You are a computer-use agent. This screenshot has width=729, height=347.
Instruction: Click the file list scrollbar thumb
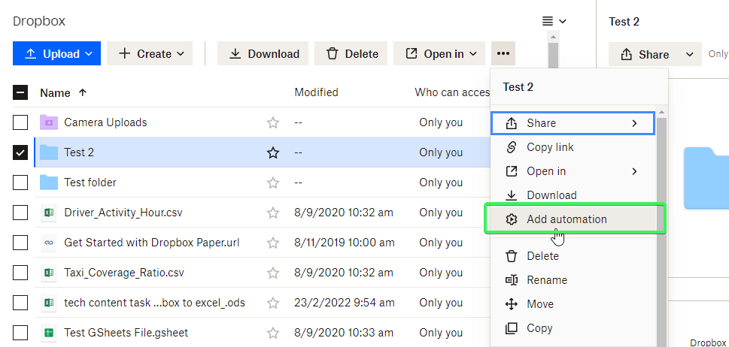(x=553, y=56)
